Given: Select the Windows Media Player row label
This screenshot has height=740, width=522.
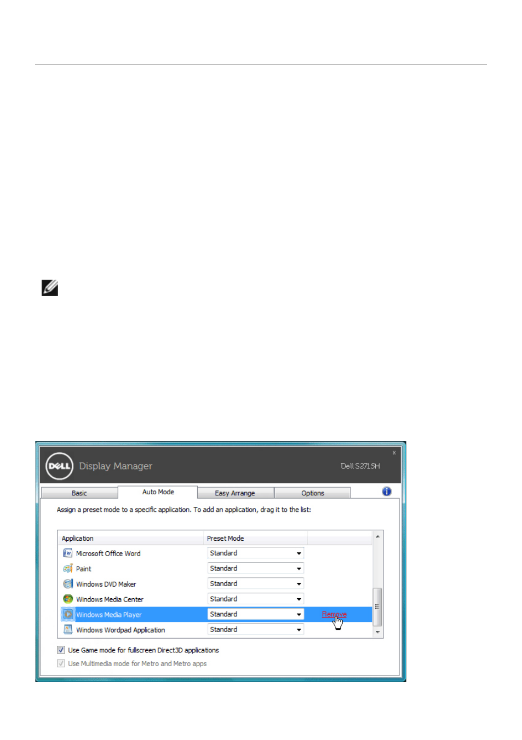Looking at the screenshot, I should 109,615.
